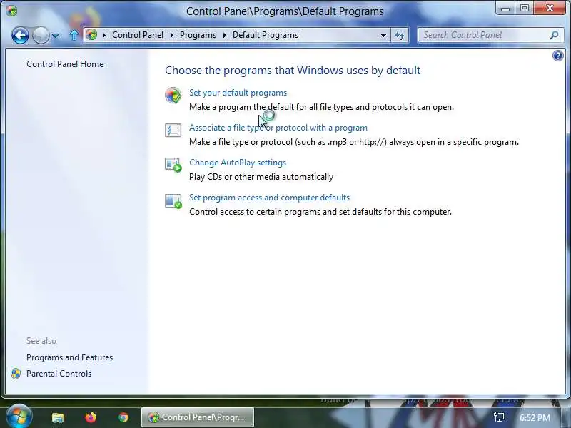
Task: Click the 'Make a program the default' description
Action: click(x=322, y=107)
